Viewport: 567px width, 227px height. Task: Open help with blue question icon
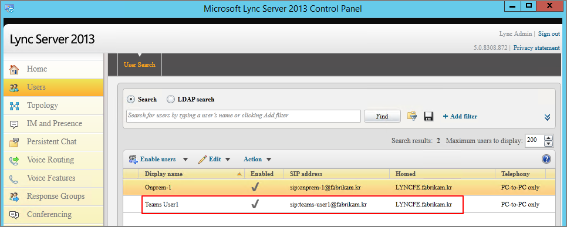tap(546, 159)
